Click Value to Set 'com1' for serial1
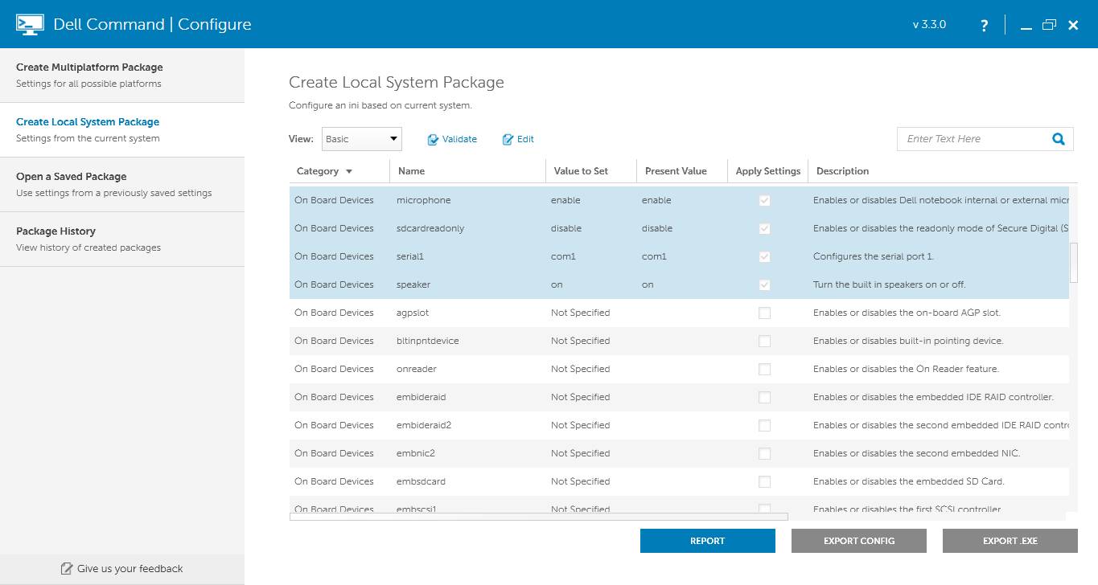This screenshot has width=1098, height=585. coord(563,257)
